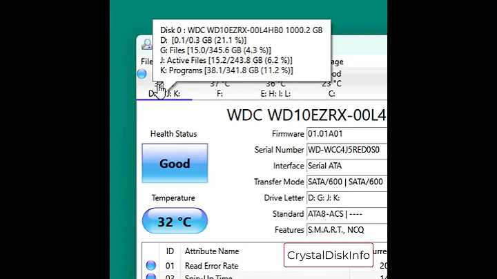Click the Read Error Rate status orb
This screenshot has height=279, width=497.
[x=151, y=265]
